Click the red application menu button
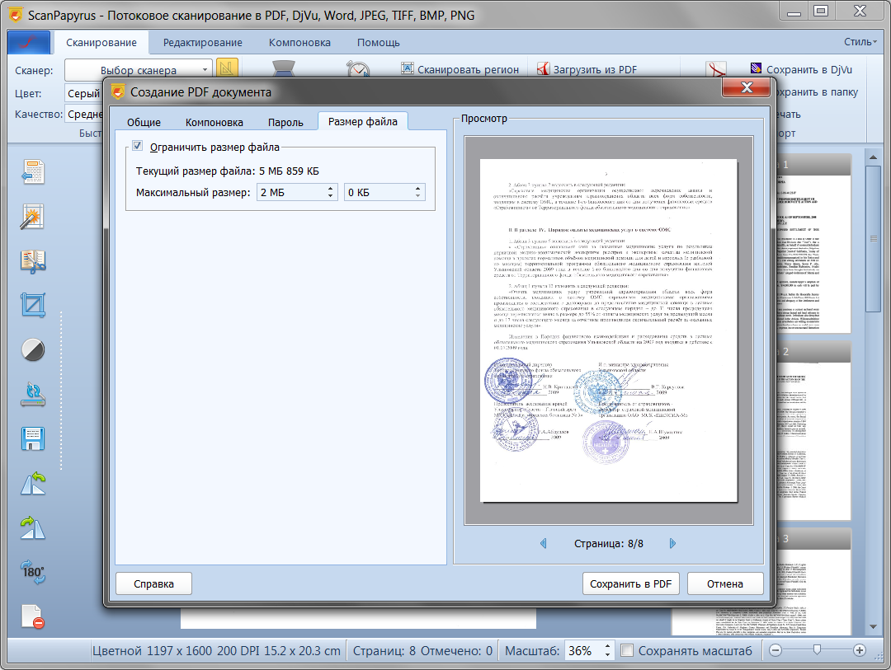Image resolution: width=891 pixels, height=670 pixels. 29,42
